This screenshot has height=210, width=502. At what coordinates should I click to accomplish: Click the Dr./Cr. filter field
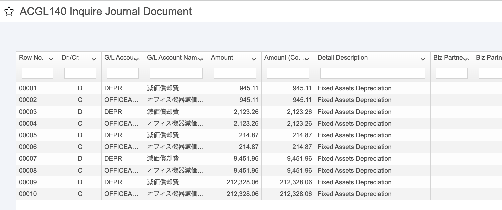[x=80, y=73]
